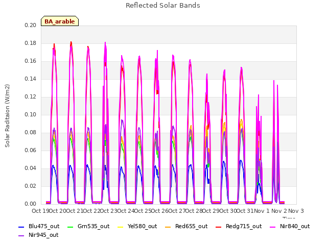
Task: Click the purple Nir945_out legend swatch
Action: tap(21, 236)
